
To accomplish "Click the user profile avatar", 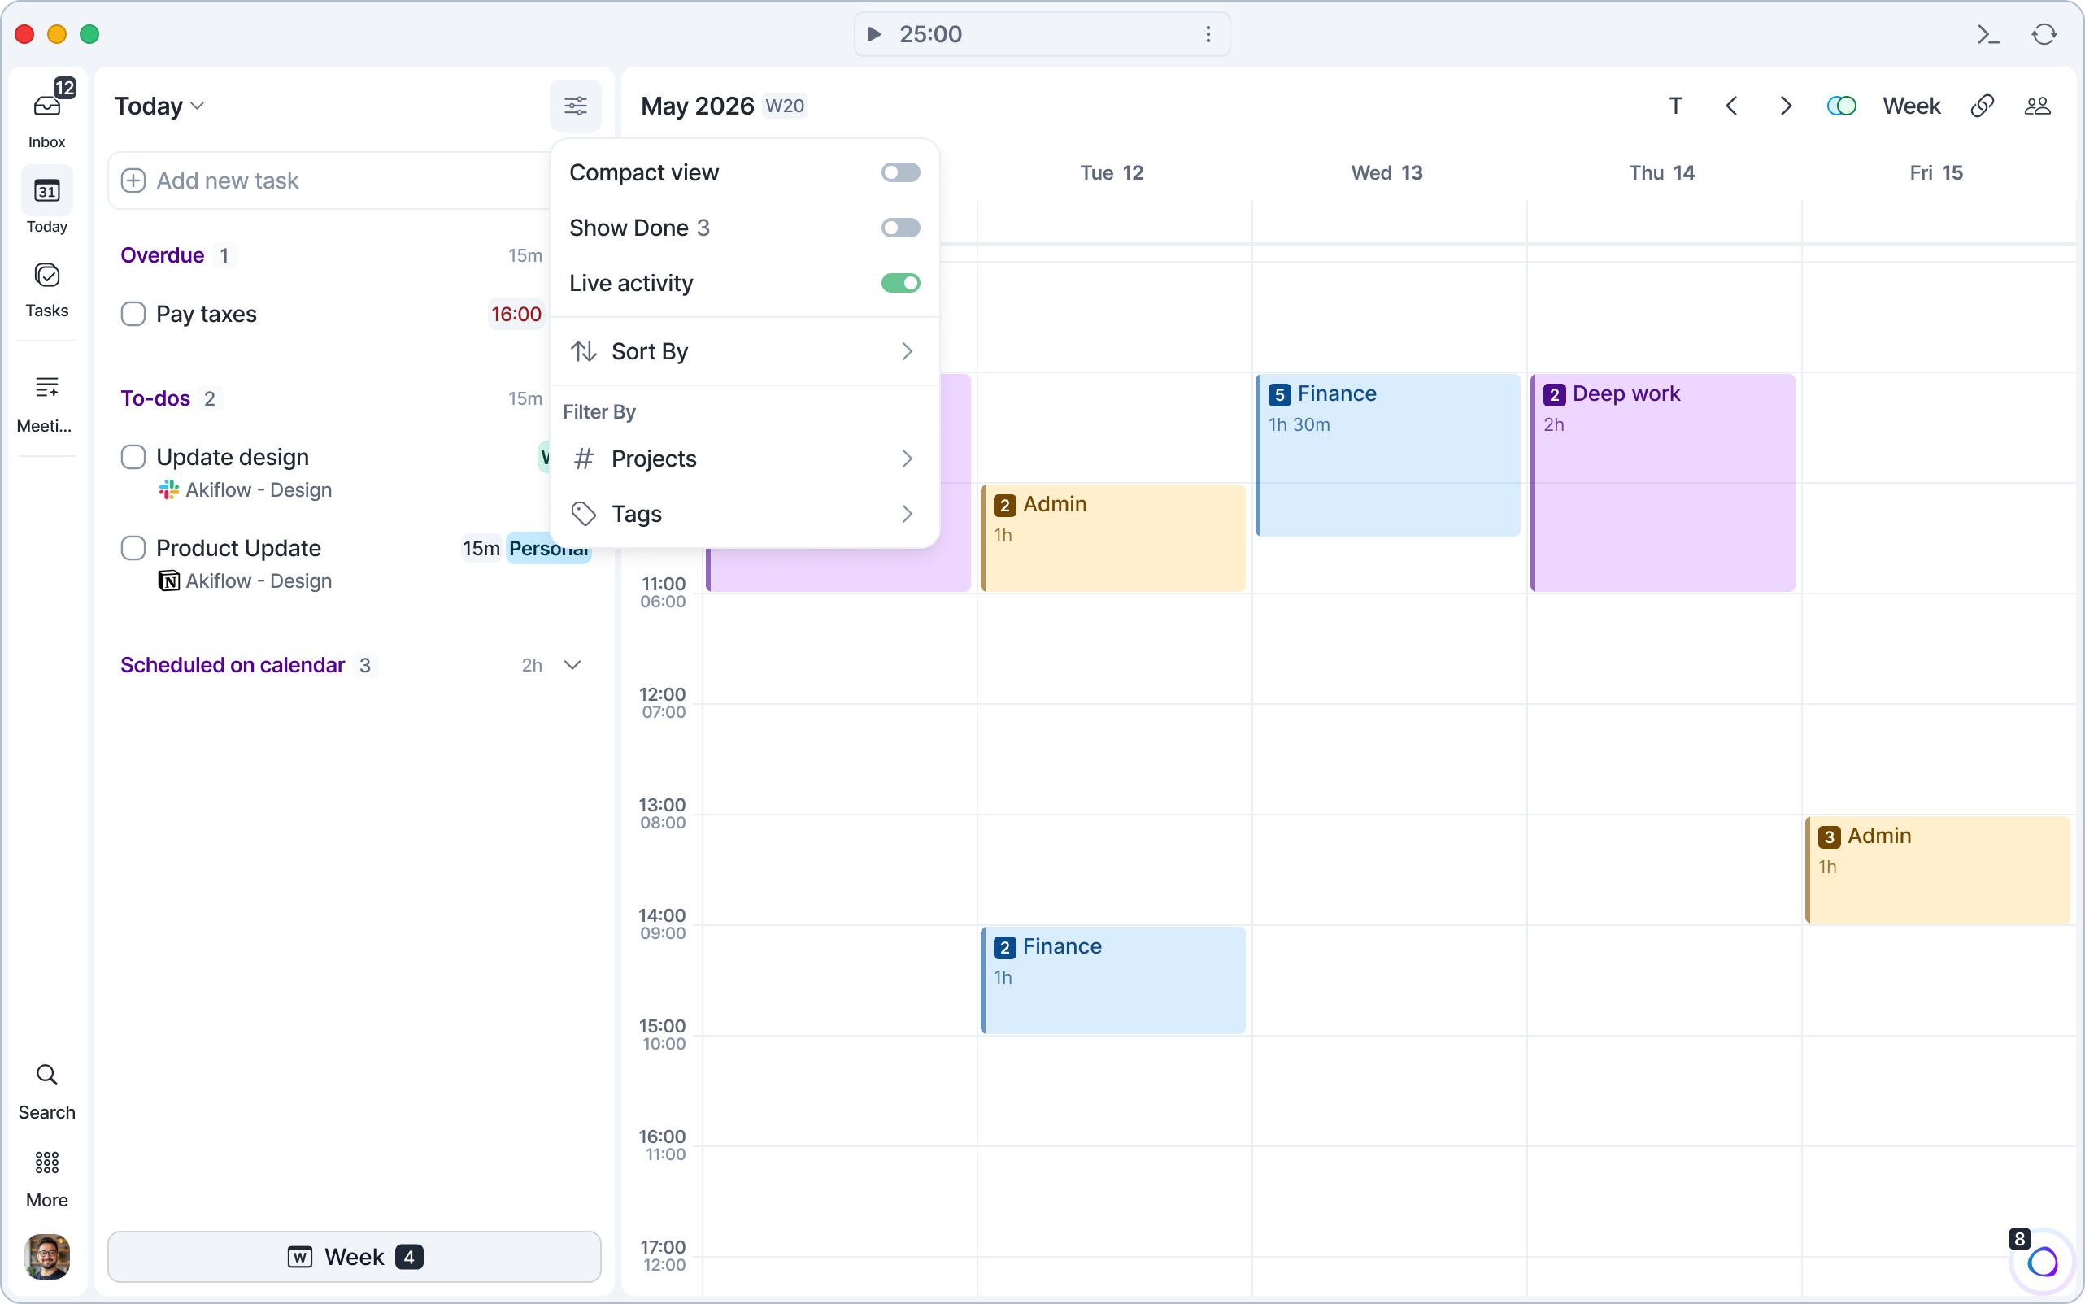I will click(x=46, y=1256).
